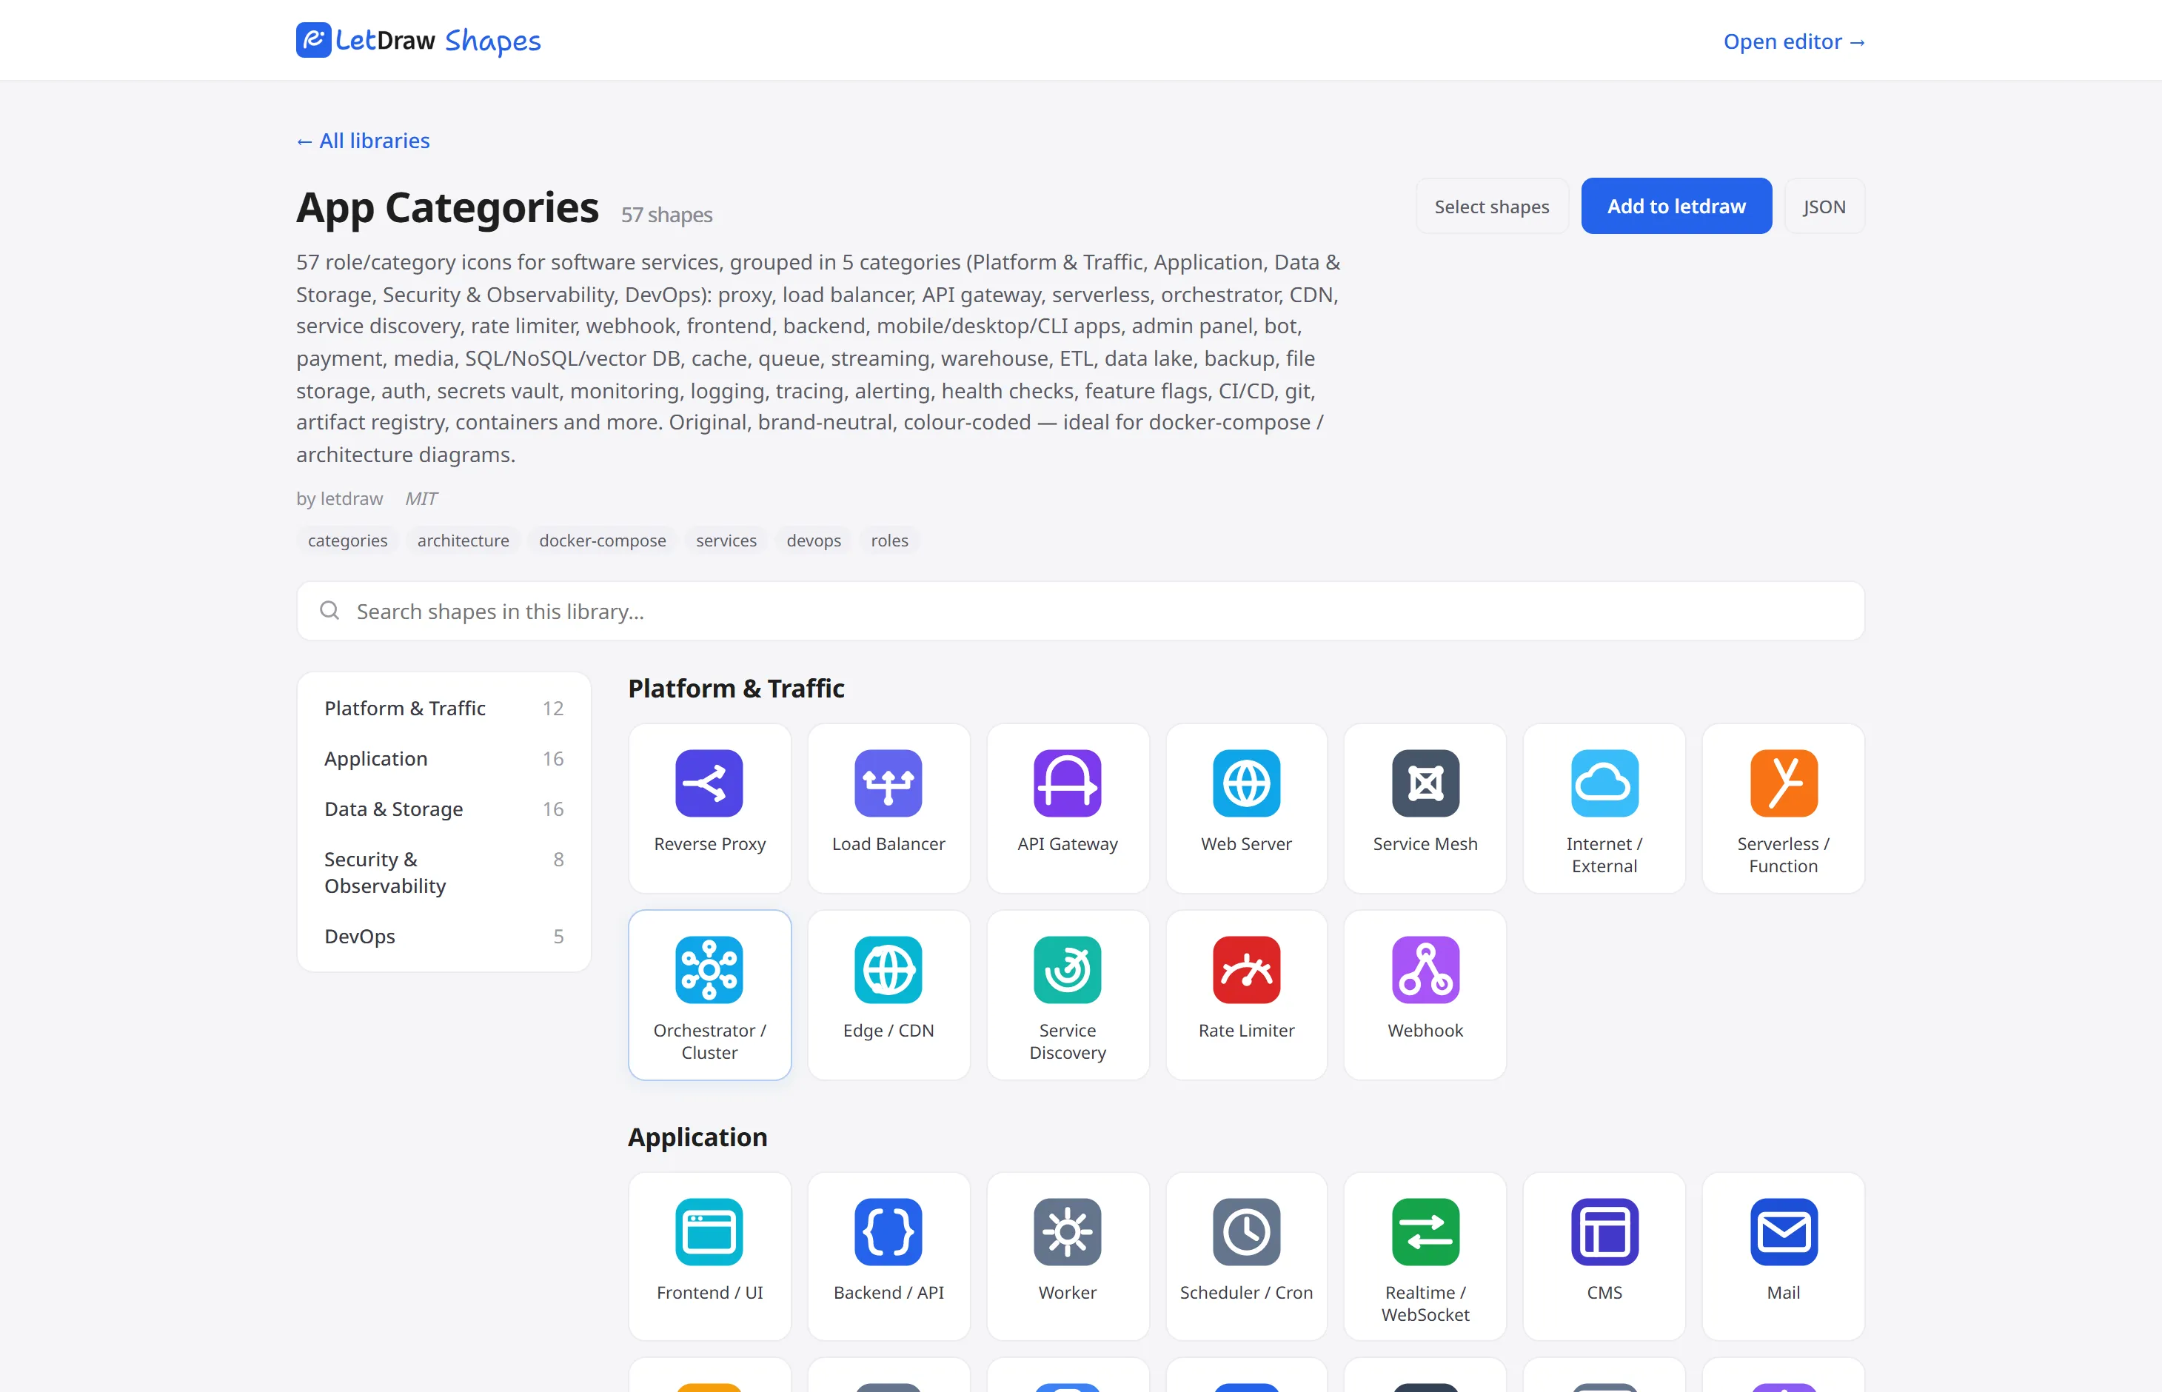Jump to Platform & Traffic category
Viewport: 2162px width, 1392px height.
tap(444, 709)
